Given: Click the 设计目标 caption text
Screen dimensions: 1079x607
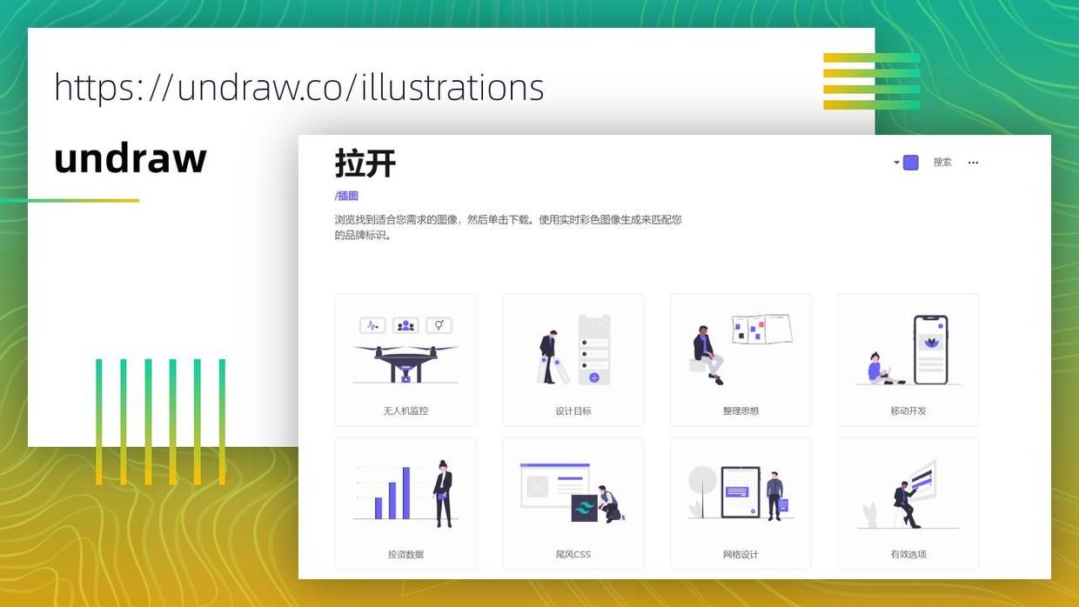Looking at the screenshot, I should [x=573, y=411].
